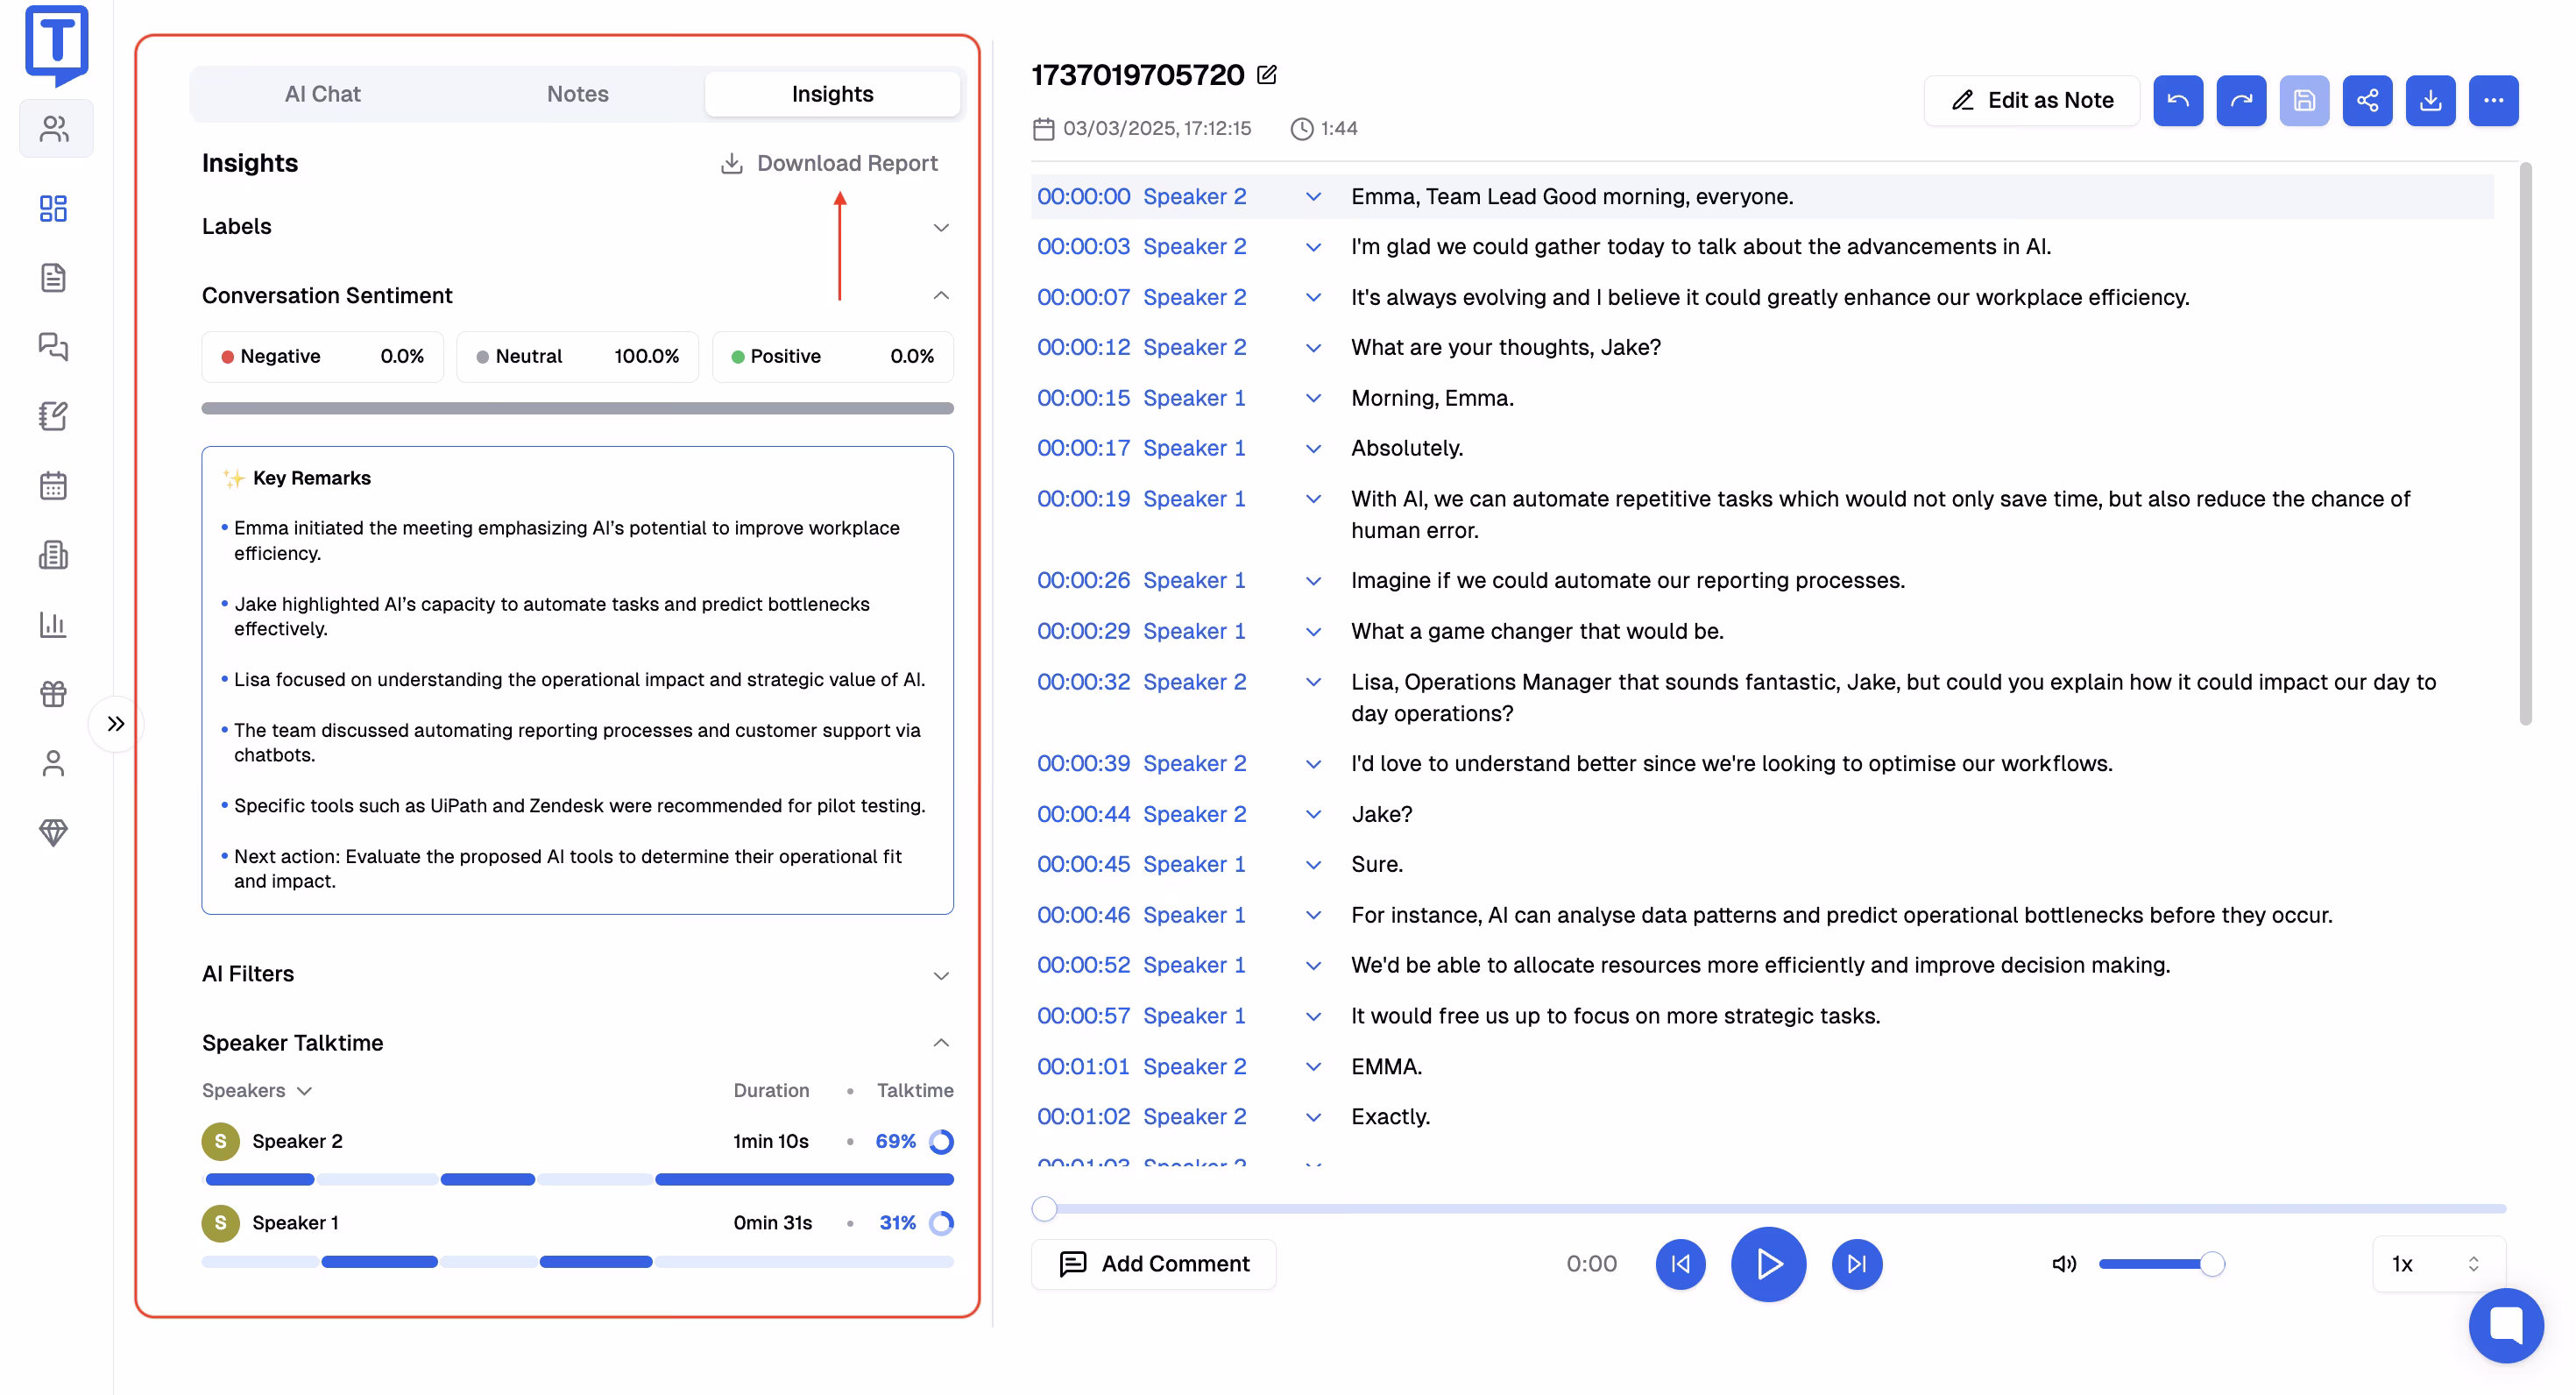Click the Speaker 1 label at 00:00:57
The width and height of the screenshot is (2576, 1395).
[x=1194, y=1016]
